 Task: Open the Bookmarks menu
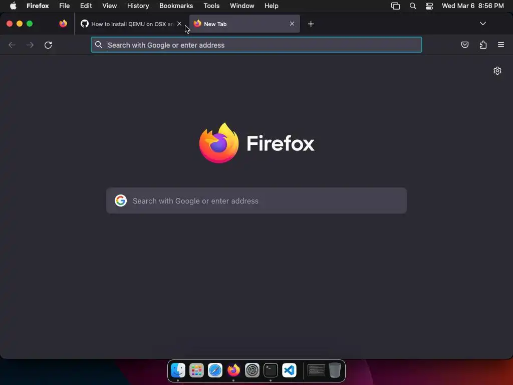click(x=176, y=6)
